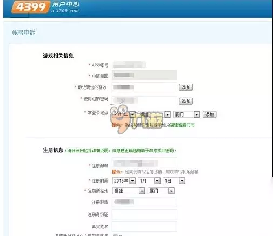273x236 pixels.
Task: Expand the 2015年 dropdown in 常登录地点
Action: coord(124,114)
